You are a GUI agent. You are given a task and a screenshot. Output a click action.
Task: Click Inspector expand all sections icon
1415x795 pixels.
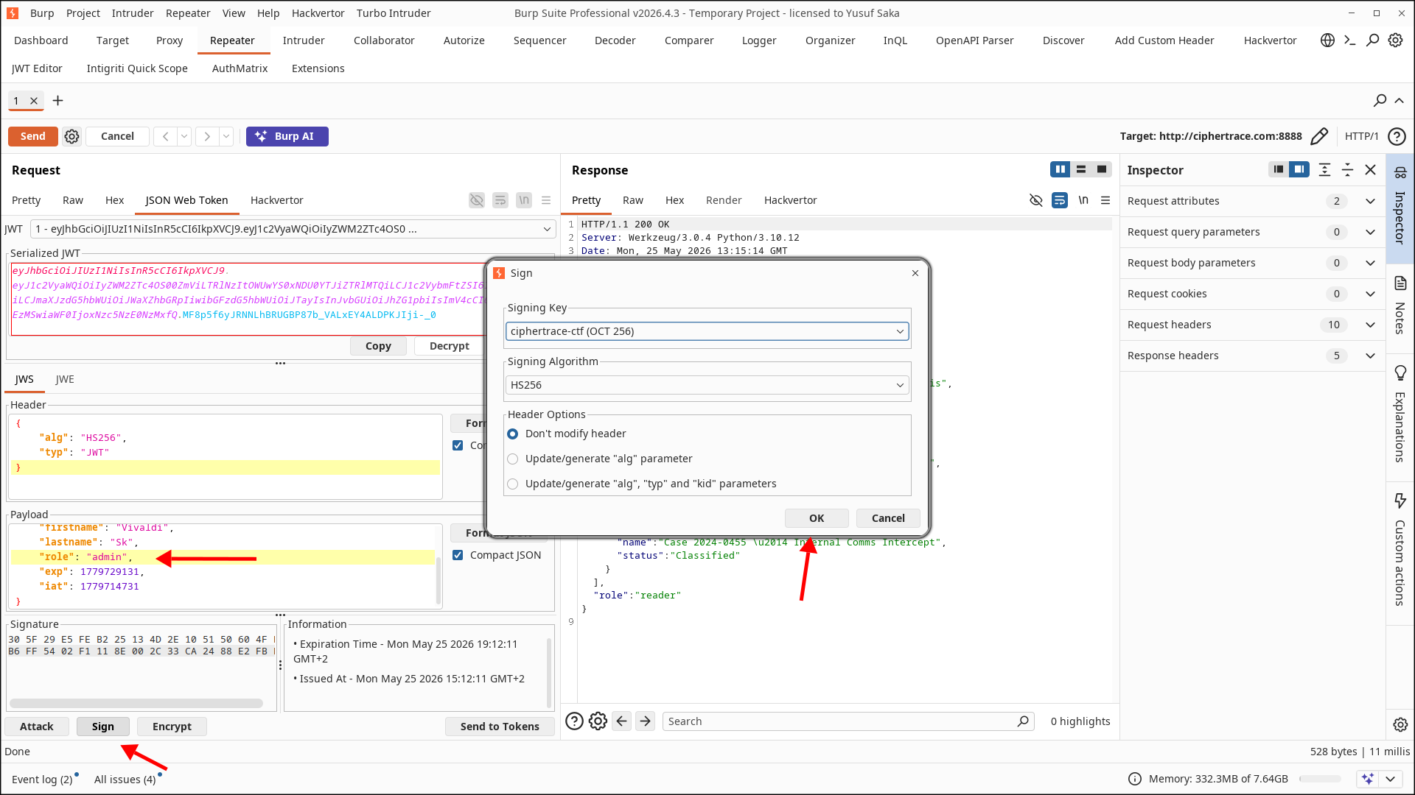(x=1324, y=170)
